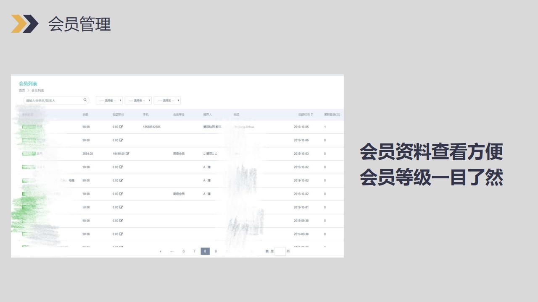
Task: Click the 会员列表 breadcrumb item
Action: (x=38, y=91)
